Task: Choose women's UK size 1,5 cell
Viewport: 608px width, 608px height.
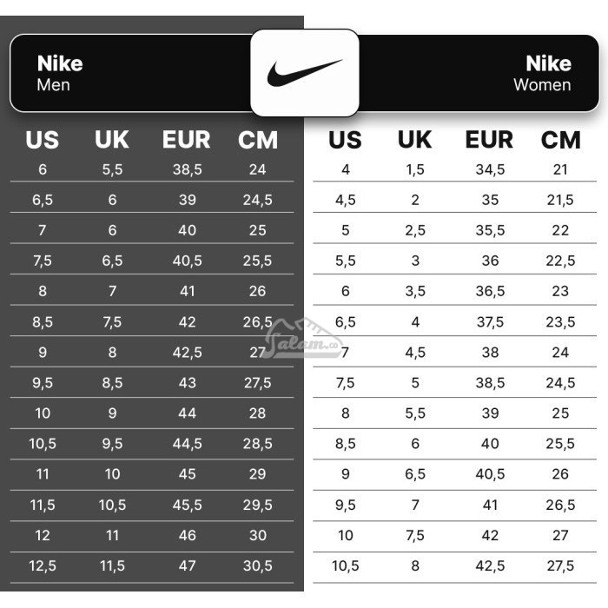Action: (x=415, y=169)
